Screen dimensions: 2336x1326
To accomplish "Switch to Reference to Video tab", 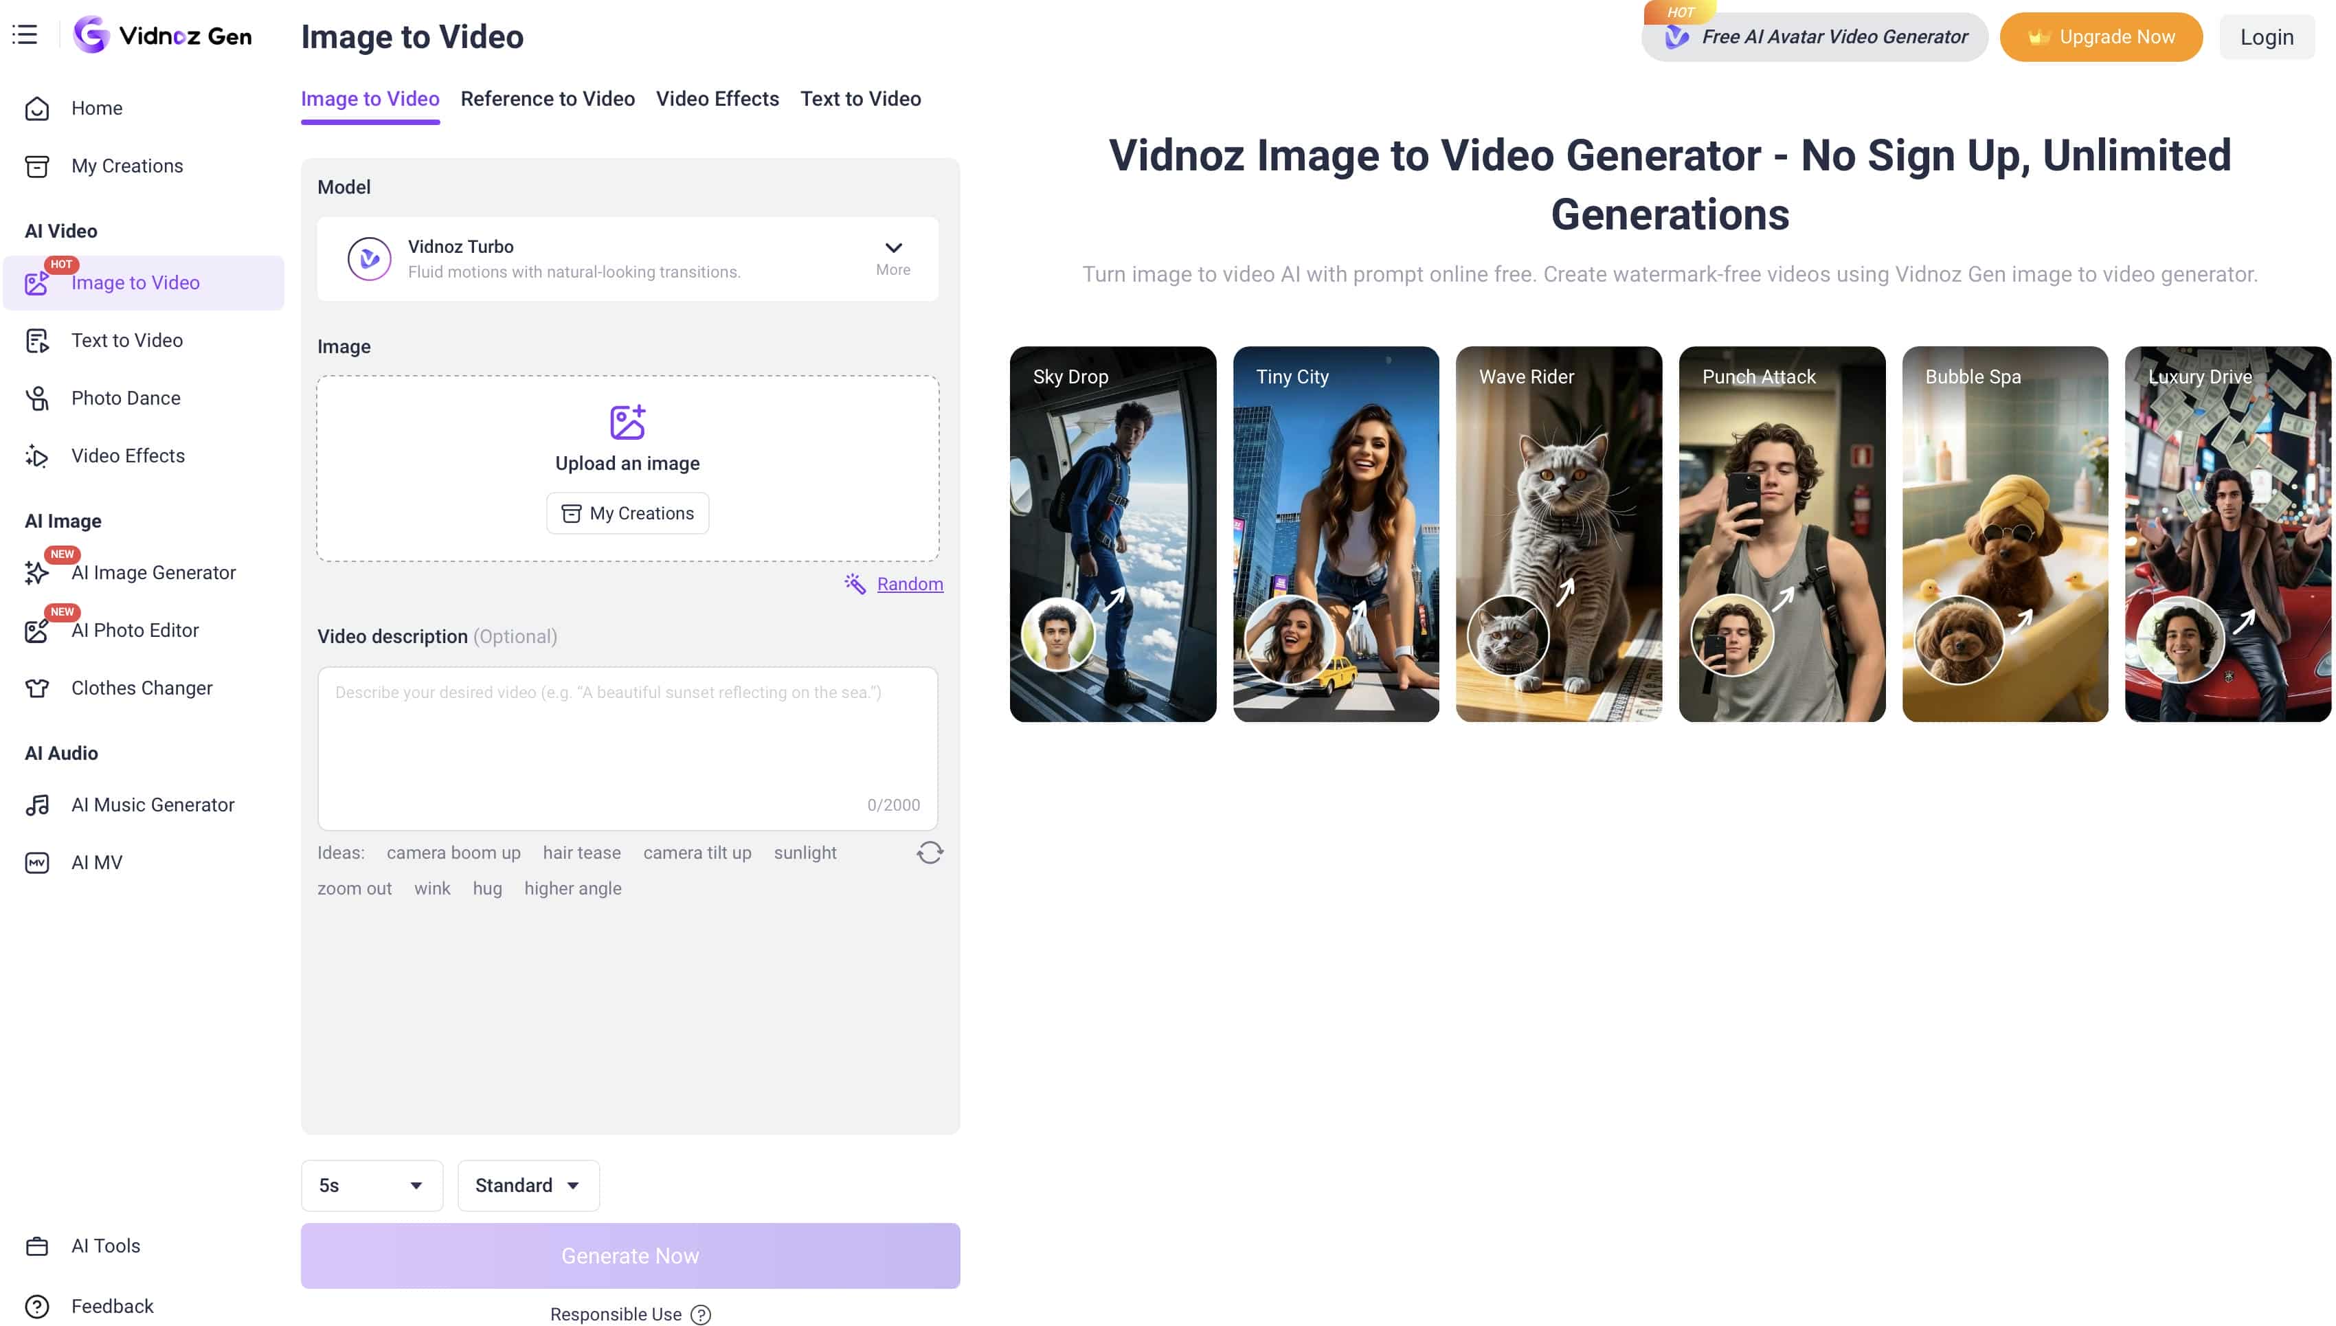I will click(548, 98).
